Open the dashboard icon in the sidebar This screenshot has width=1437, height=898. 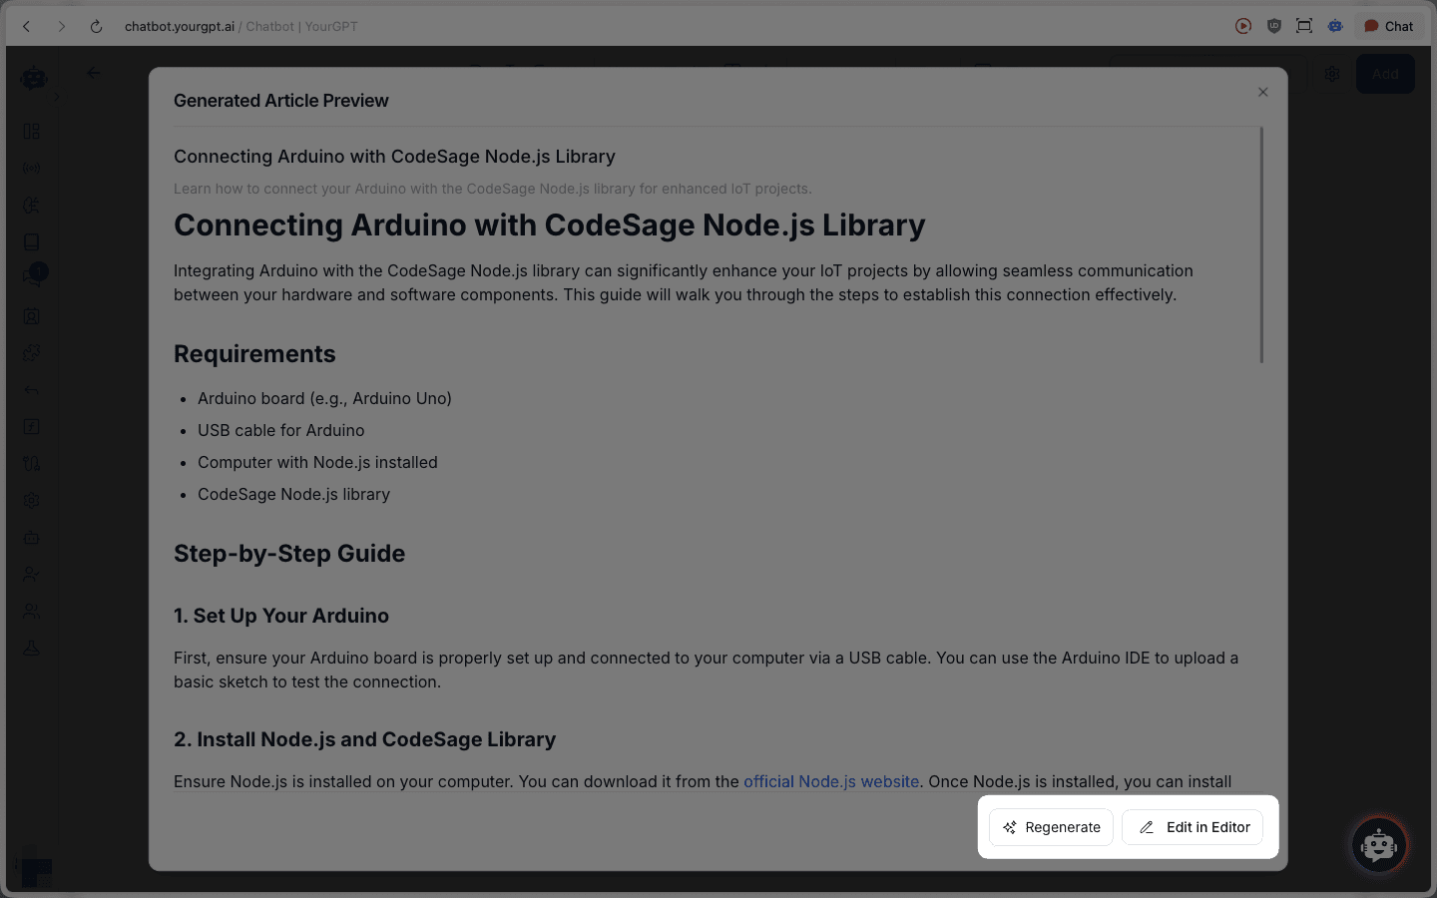[x=31, y=131]
